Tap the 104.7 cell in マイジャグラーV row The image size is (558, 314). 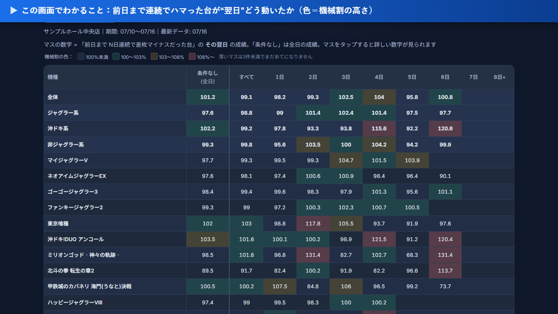pyautogui.click(x=346, y=160)
